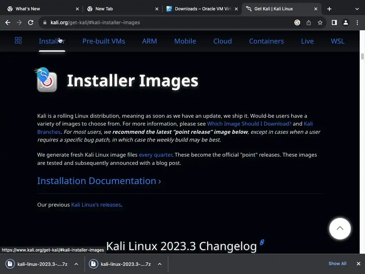This screenshot has height=274, width=365.
Task: Close the downloads bar
Action: (x=359, y=264)
